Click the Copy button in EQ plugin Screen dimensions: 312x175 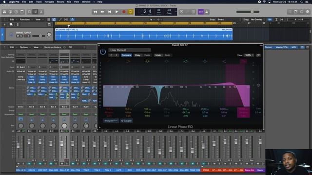pyautogui.click(x=137, y=55)
